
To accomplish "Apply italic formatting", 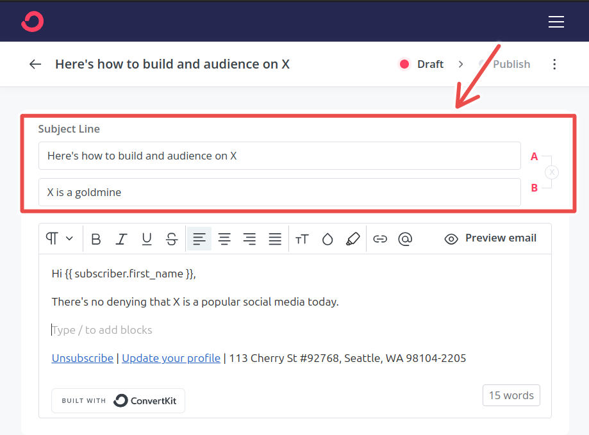I will [x=121, y=238].
